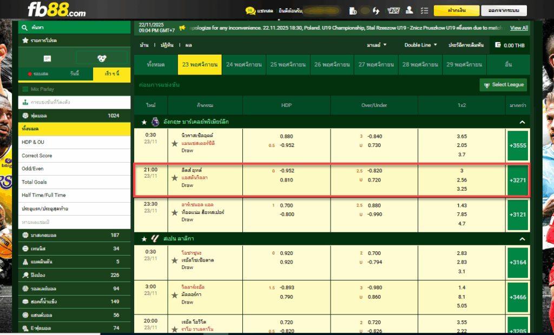Select the dog mascot icon tab
The height and width of the screenshot is (335, 554).
pos(102,58)
